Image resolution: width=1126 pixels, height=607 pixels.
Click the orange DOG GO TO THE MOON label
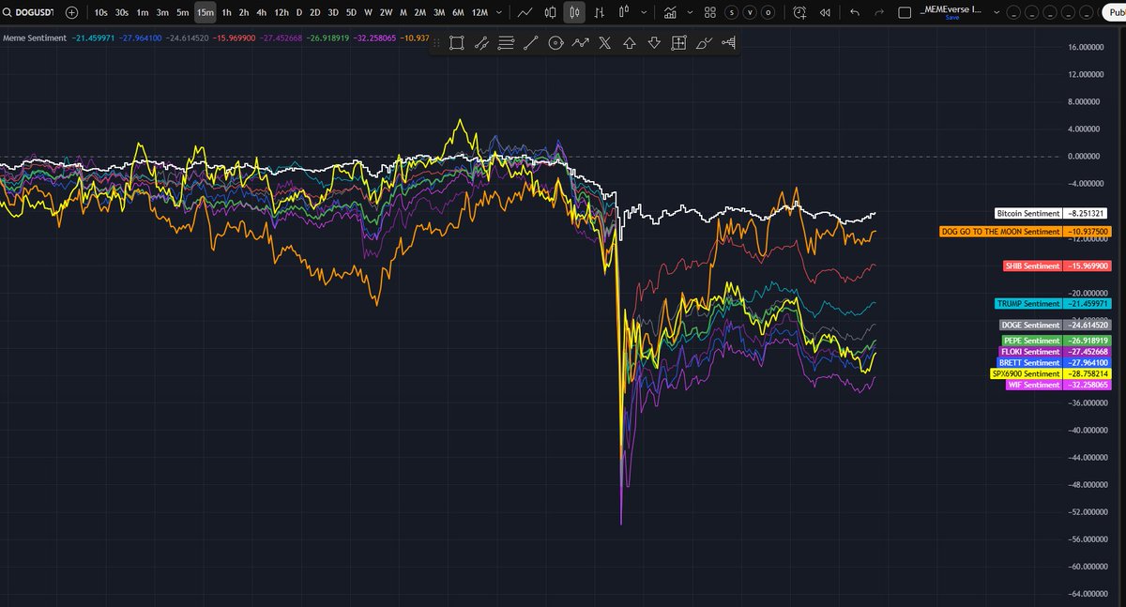(1000, 231)
